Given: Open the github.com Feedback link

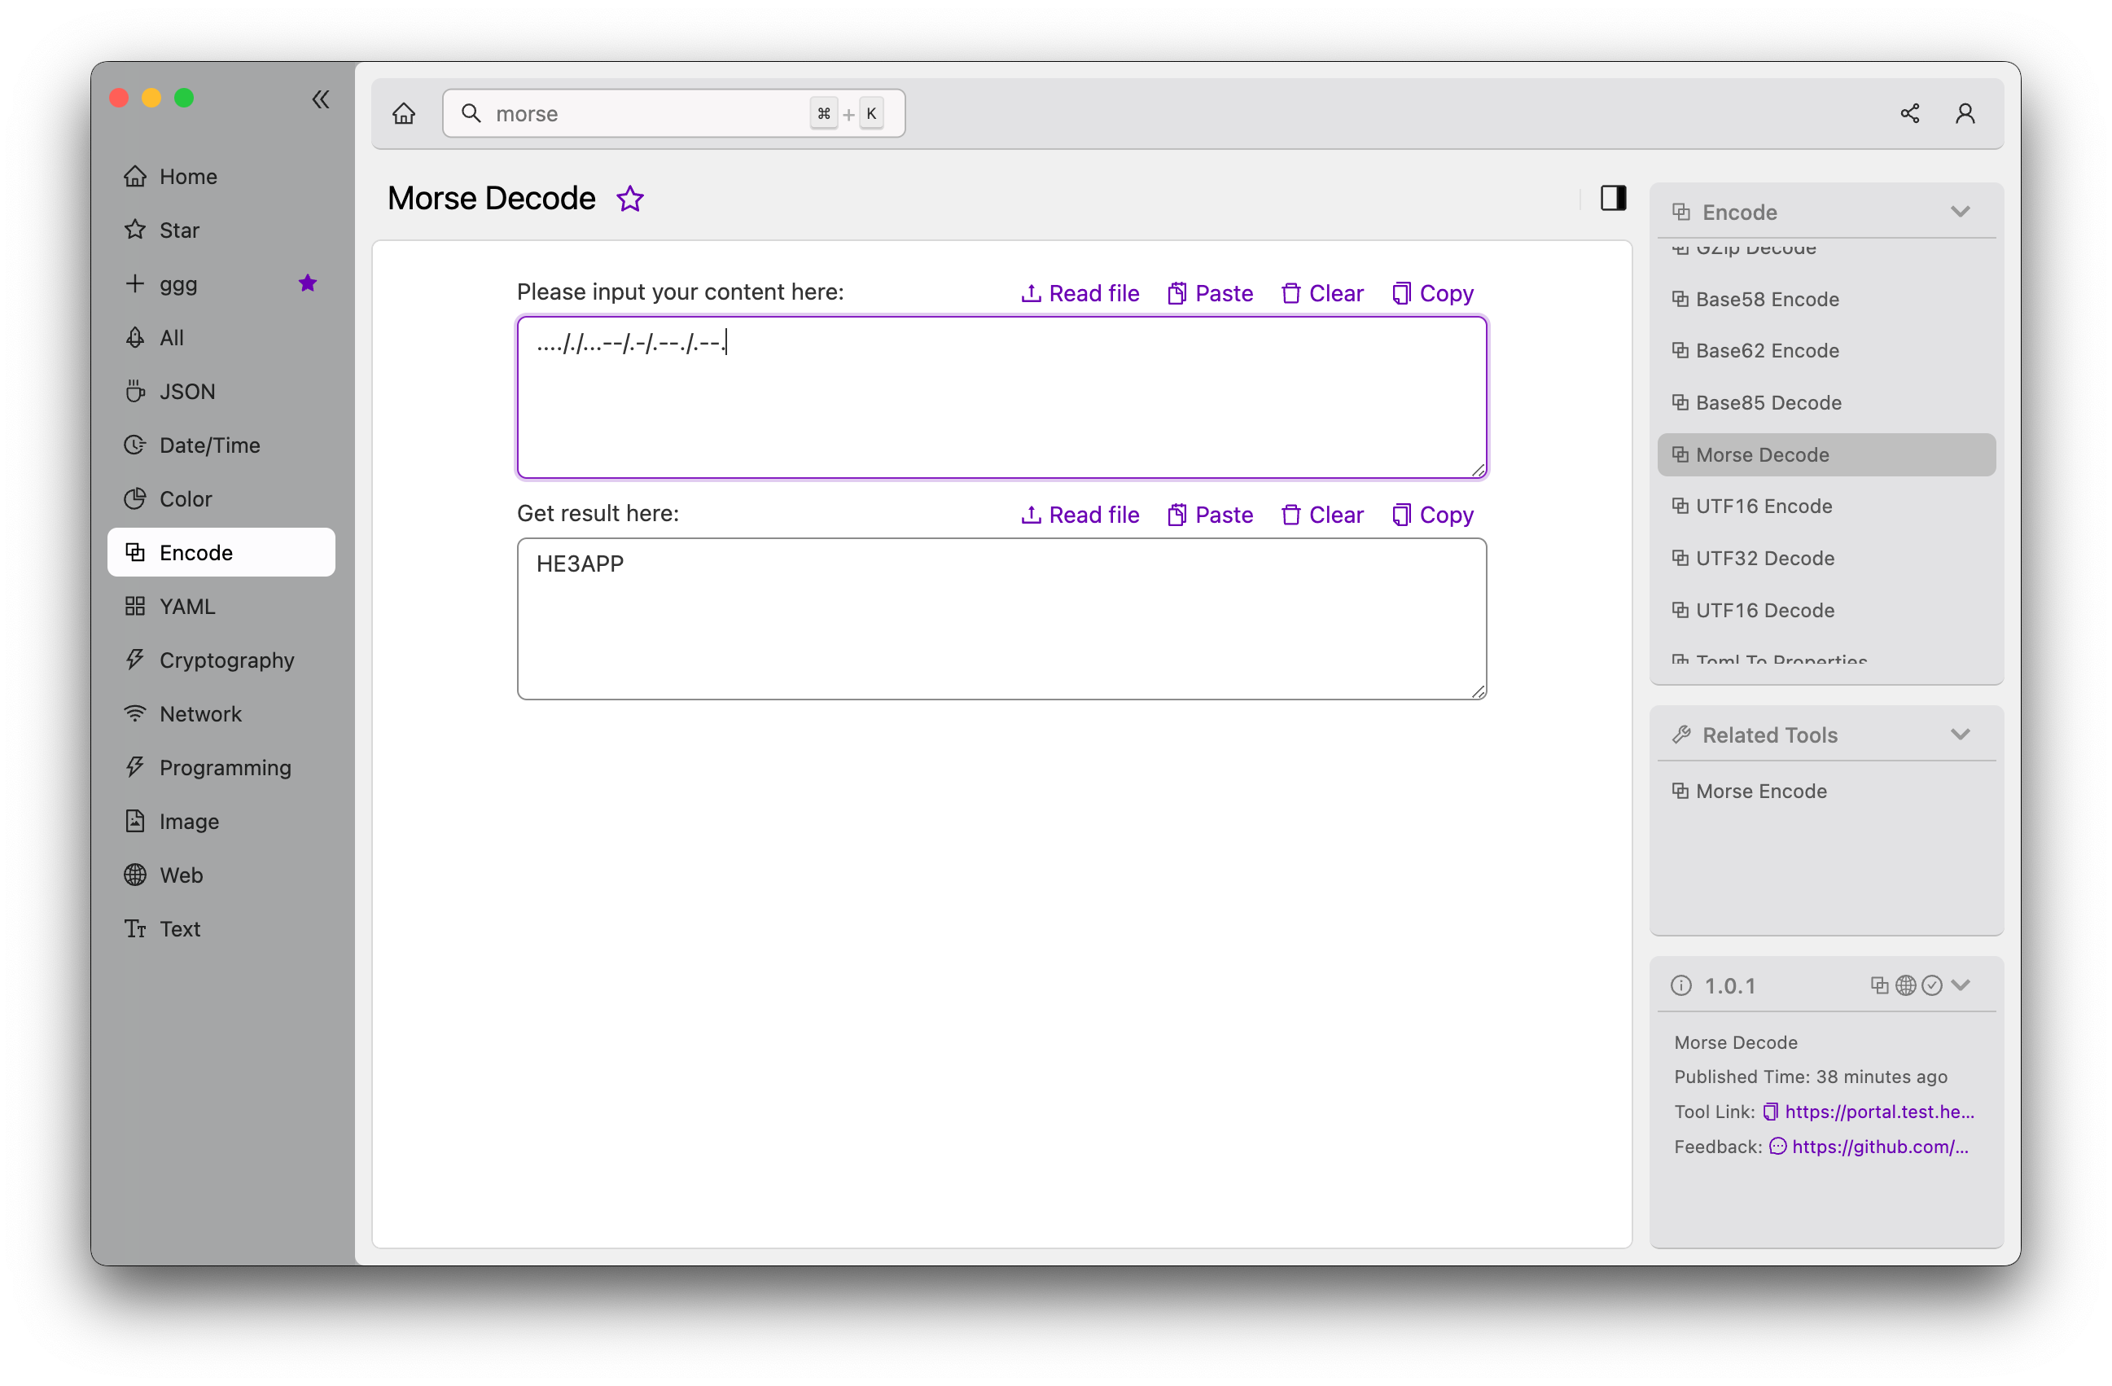Looking at the screenshot, I should pyautogui.click(x=1881, y=1147).
